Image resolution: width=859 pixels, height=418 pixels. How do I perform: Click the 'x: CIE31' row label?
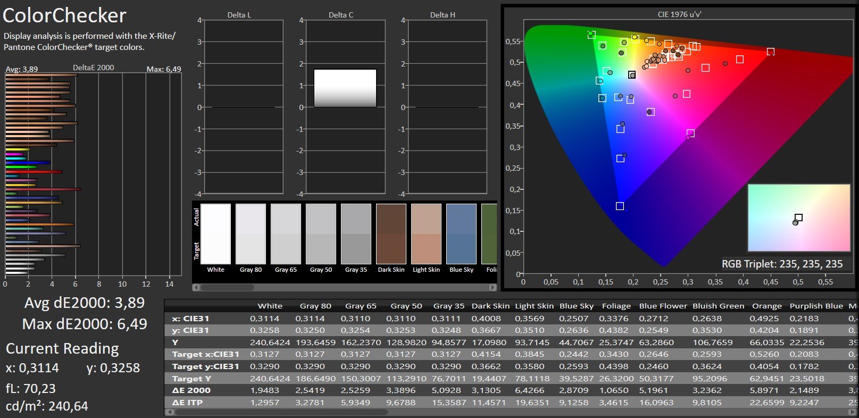190,319
